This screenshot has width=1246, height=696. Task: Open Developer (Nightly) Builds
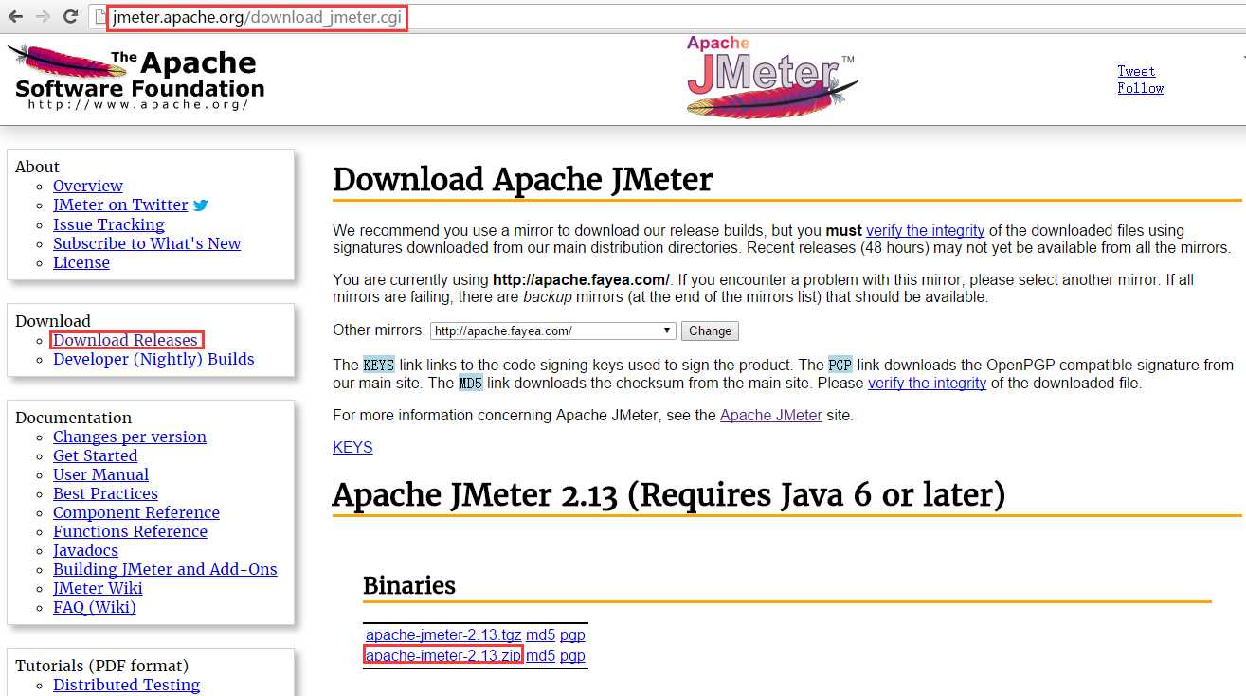pyautogui.click(x=153, y=359)
